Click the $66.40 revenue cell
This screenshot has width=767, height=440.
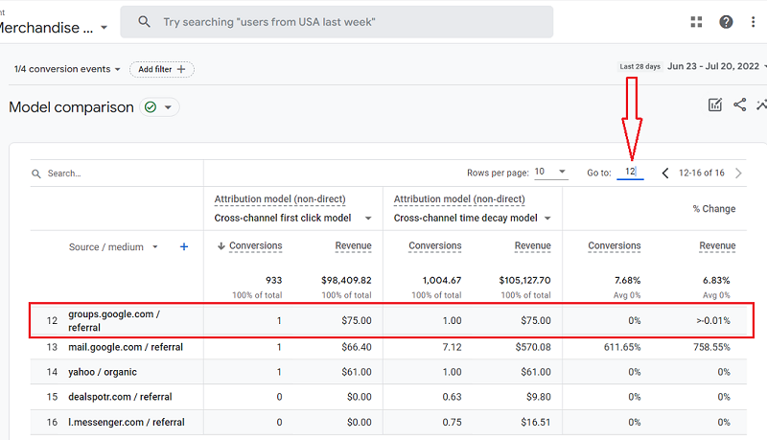pyautogui.click(x=357, y=347)
